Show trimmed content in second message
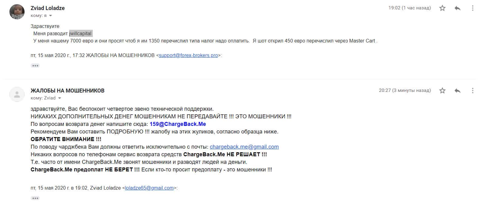This screenshot has height=209, width=482. 35,198
